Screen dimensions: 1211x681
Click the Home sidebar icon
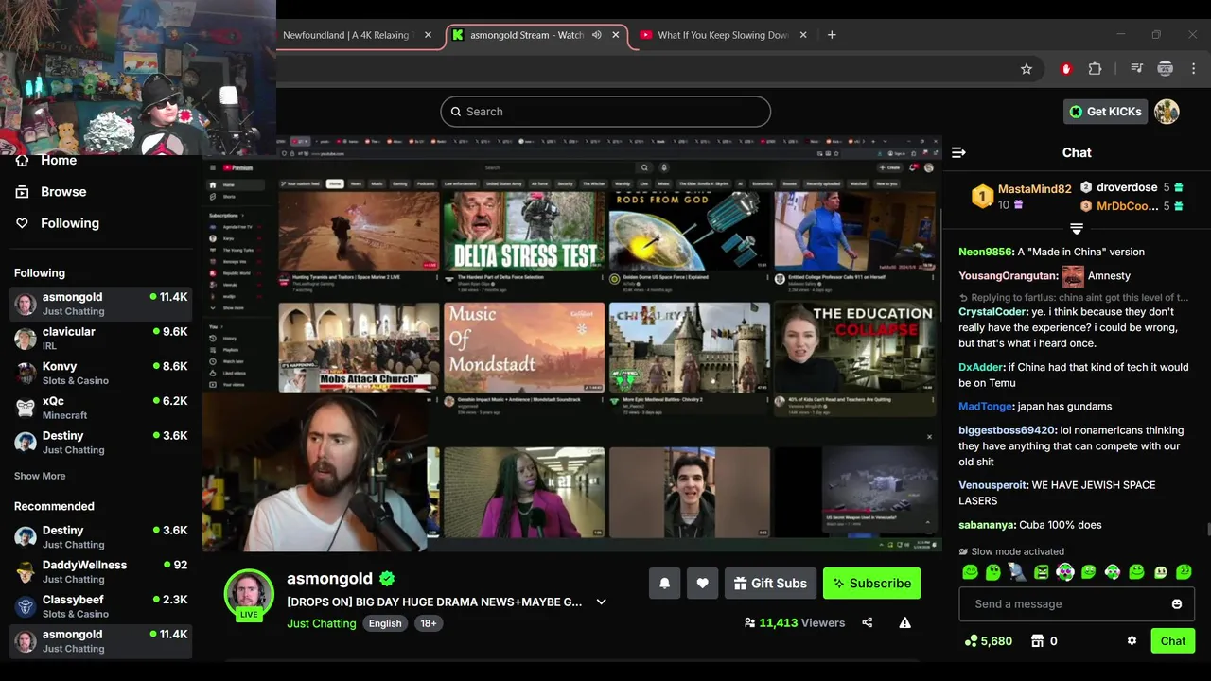click(23, 161)
